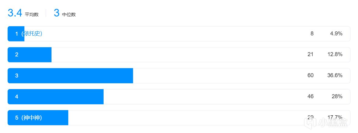Click the blue filled bar for rating 4

[x=55, y=97]
